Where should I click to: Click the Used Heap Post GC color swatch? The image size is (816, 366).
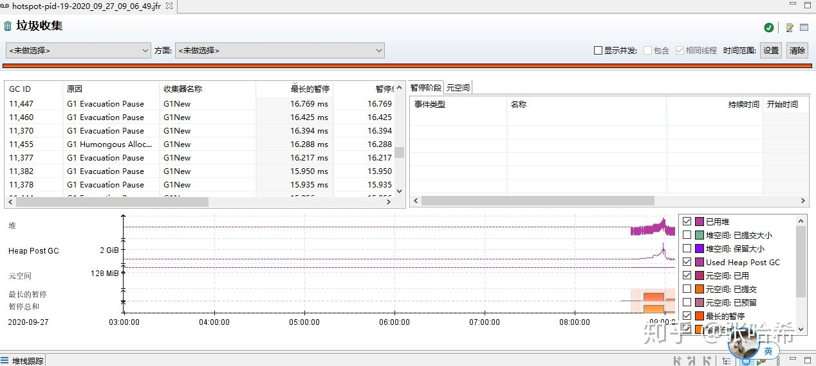click(x=700, y=262)
